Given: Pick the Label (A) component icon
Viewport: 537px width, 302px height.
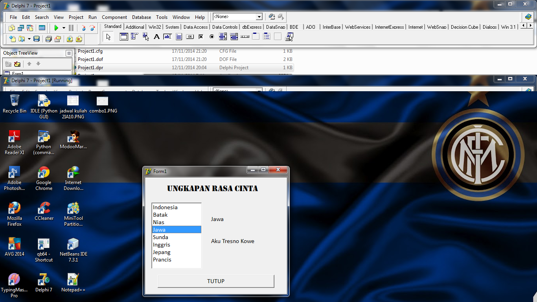Looking at the screenshot, I should (156, 37).
